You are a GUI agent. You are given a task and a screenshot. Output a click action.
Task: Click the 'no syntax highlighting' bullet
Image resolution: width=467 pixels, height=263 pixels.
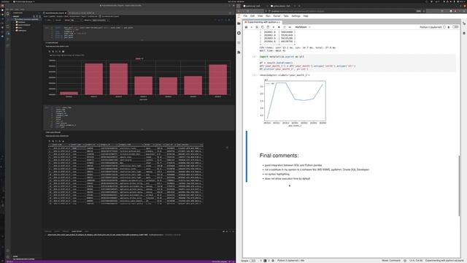(x=277, y=174)
